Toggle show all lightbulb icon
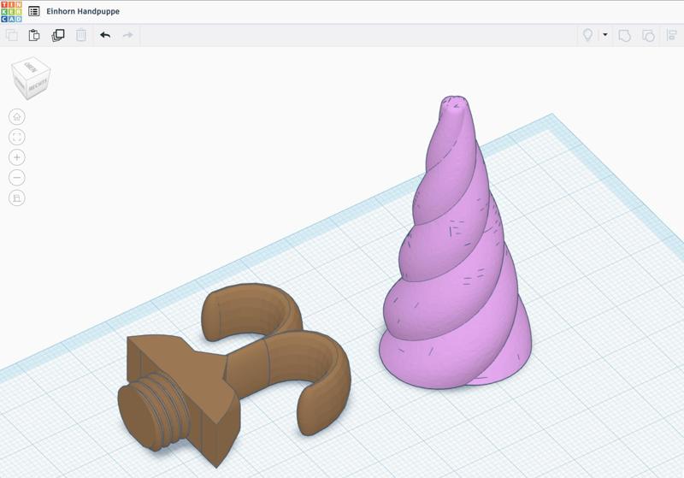 pos(587,35)
